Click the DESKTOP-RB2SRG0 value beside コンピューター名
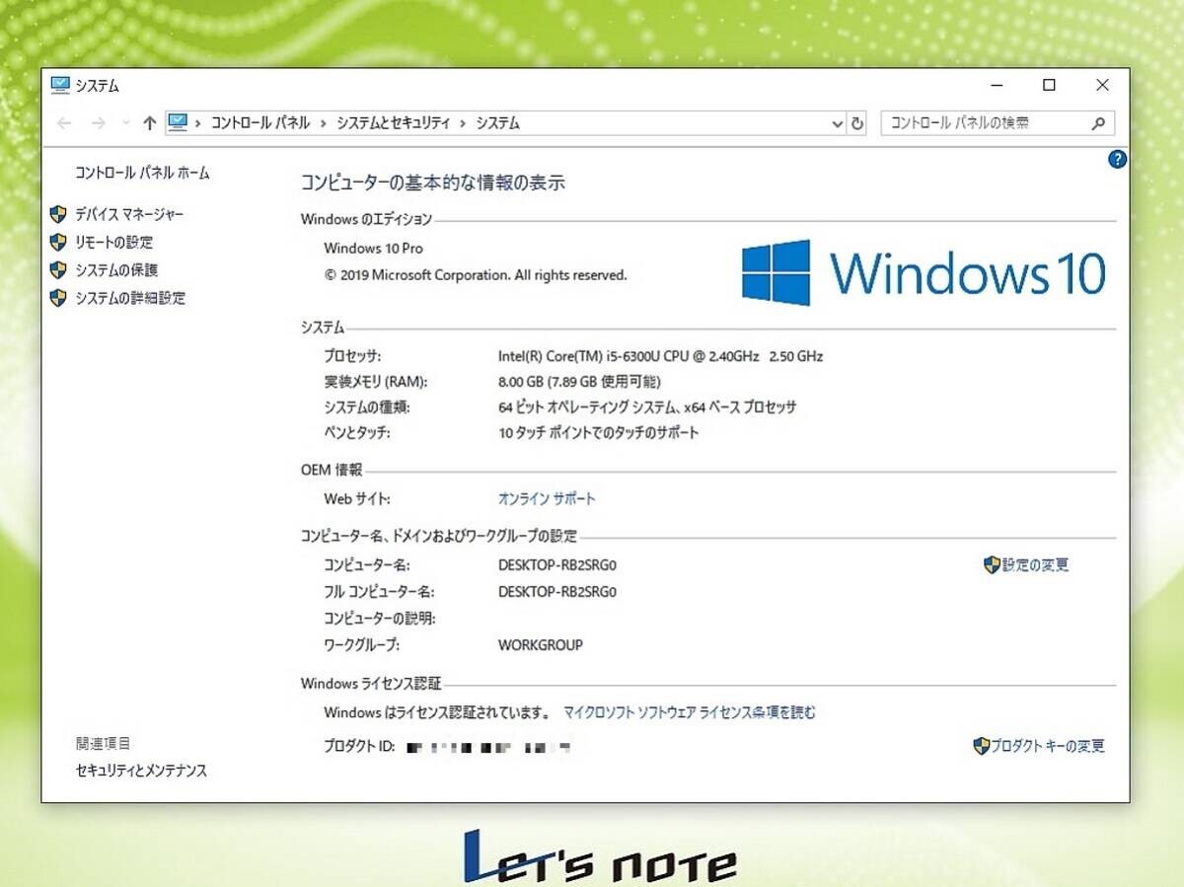Viewport: 1184px width, 887px height. (557, 565)
